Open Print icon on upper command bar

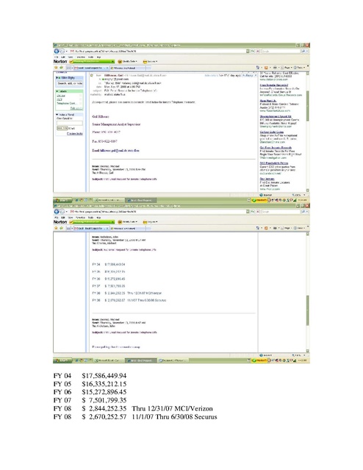(275, 68)
